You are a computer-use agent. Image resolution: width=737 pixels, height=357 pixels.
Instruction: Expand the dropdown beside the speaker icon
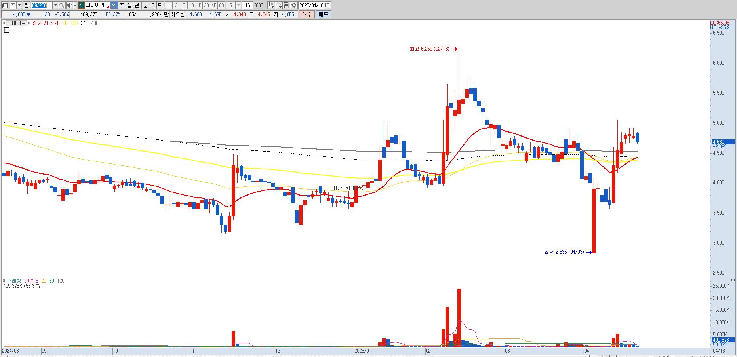click(x=75, y=5)
